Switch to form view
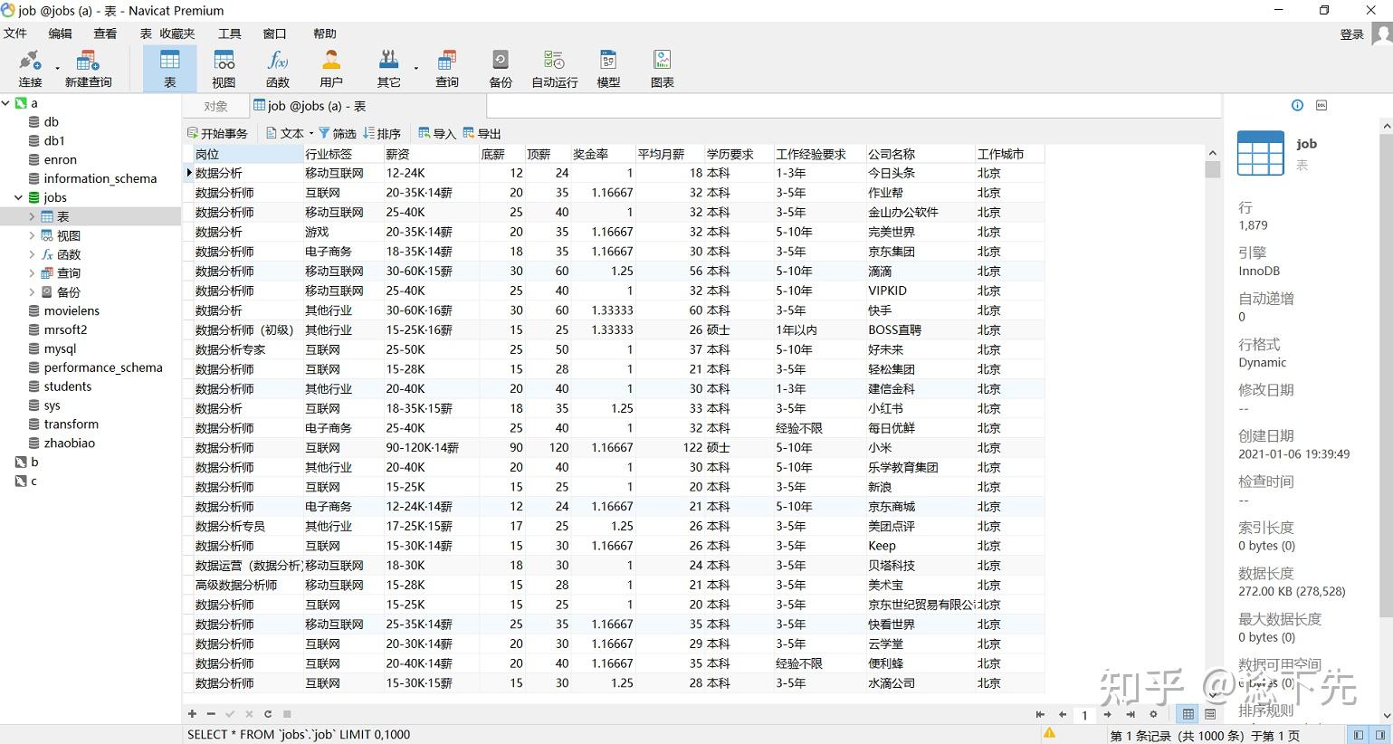This screenshot has width=1393, height=744. click(x=1210, y=714)
